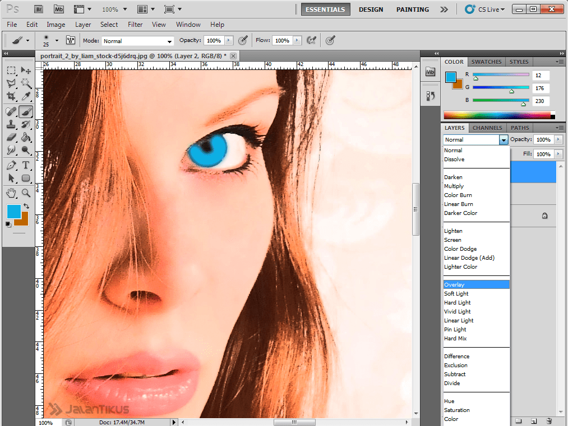Open the Image menu
The height and width of the screenshot is (426, 568).
56,25
